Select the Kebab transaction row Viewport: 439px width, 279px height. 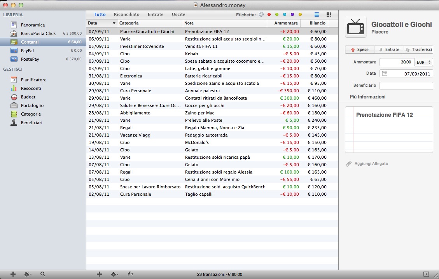(212, 54)
